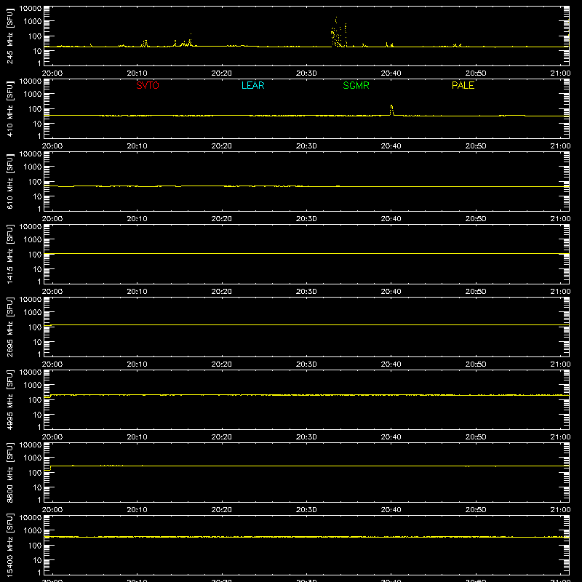Click 21:00 tick label under the 1415 MHz plot
Screen dimensions: 582x582
point(560,292)
